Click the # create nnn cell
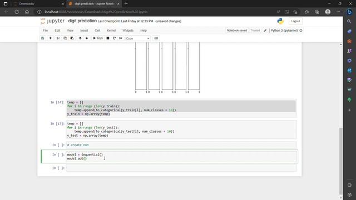356x200 pixels. pyautogui.click(x=181, y=145)
